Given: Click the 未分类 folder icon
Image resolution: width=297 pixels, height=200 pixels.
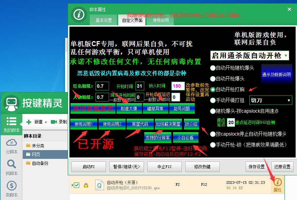Looking at the screenshot, I should point(28,145).
